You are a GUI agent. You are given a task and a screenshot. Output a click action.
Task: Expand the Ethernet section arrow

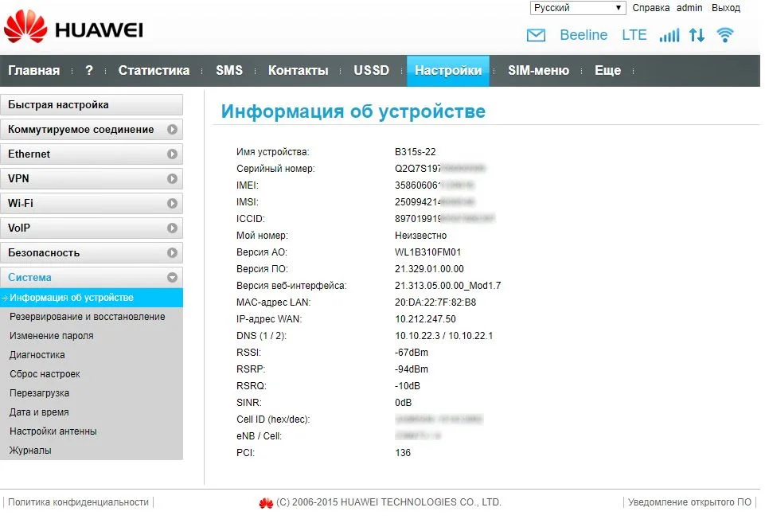(172, 154)
